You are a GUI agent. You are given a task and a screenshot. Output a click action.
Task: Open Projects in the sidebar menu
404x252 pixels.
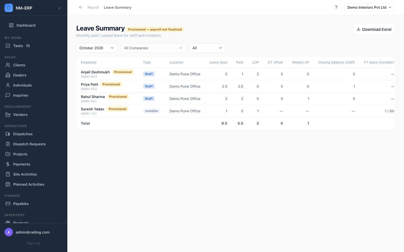[34, 154]
